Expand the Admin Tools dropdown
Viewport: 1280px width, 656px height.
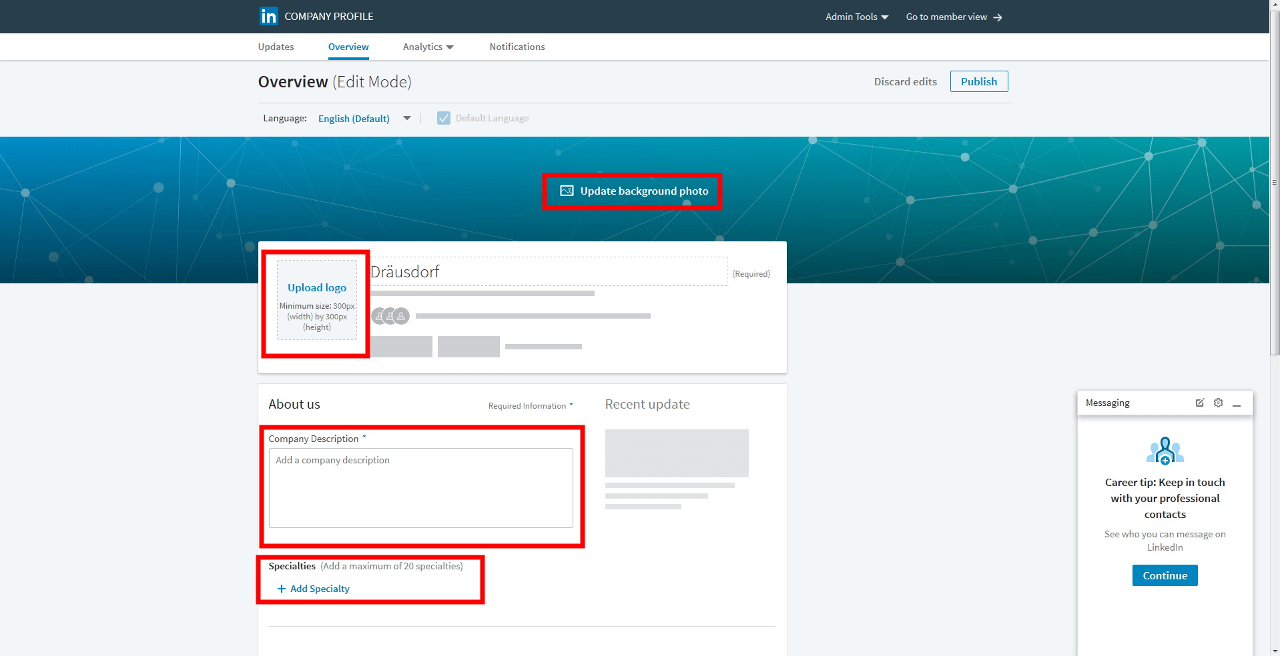coord(856,17)
